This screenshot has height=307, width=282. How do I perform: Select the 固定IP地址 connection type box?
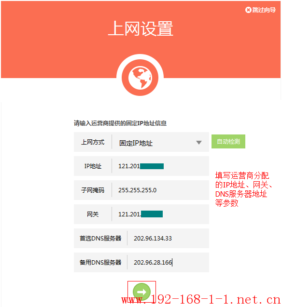coord(160,142)
